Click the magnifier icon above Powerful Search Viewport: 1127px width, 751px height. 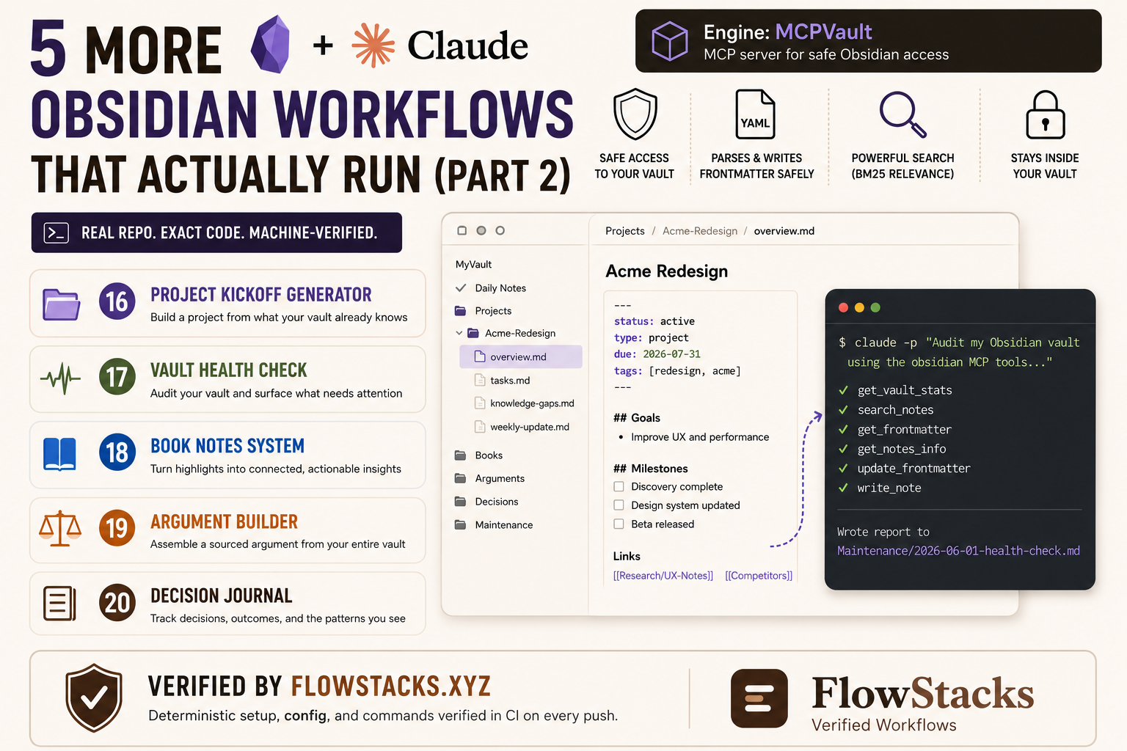point(902,114)
